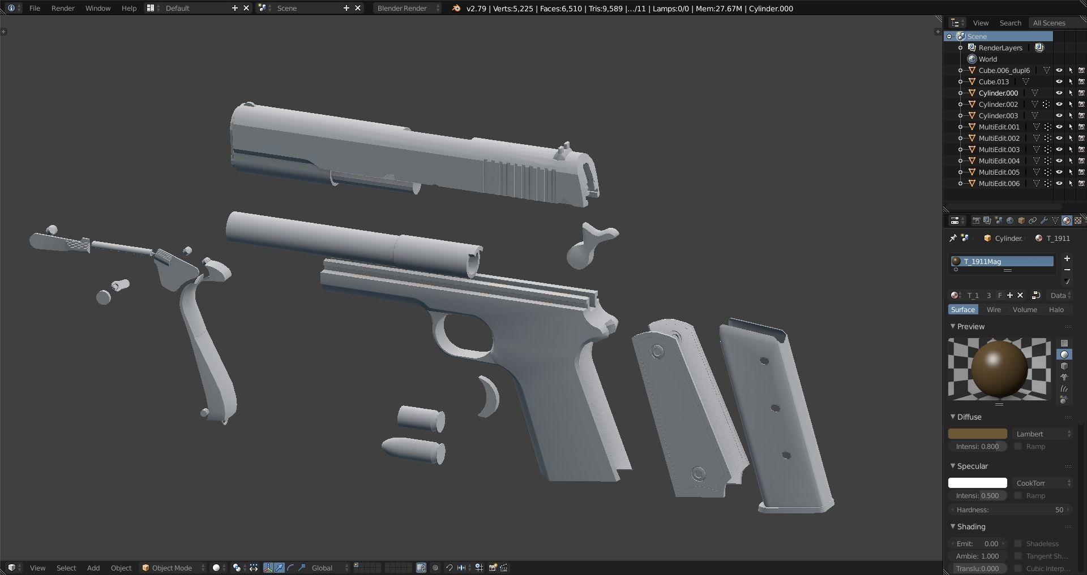The image size is (1087, 575).
Task: Unlink material with the X icon
Action: click(x=1020, y=295)
